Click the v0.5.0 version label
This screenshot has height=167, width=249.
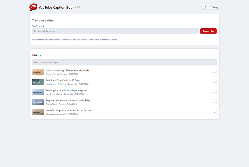click(x=77, y=7)
